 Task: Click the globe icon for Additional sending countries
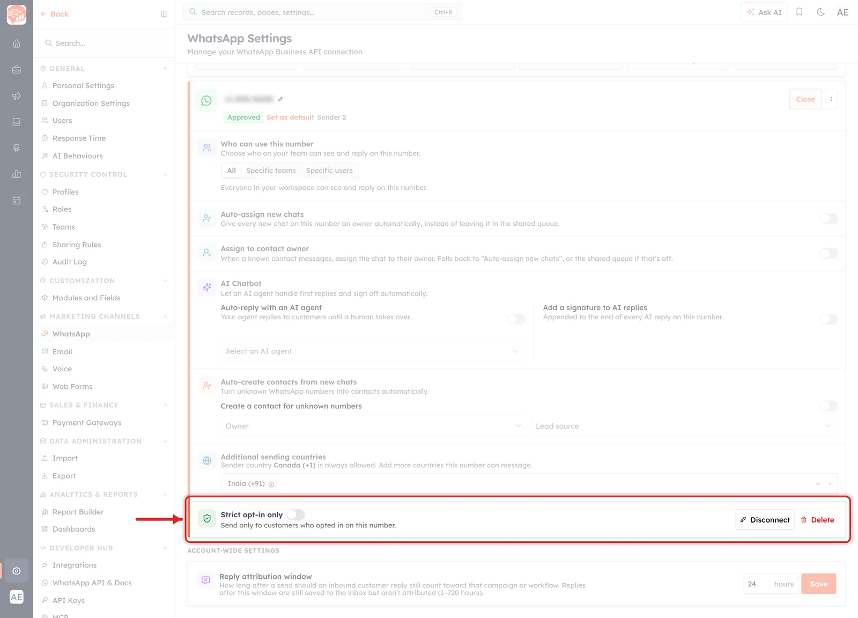click(x=207, y=460)
